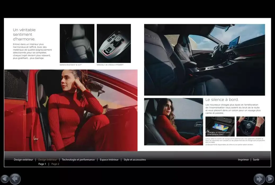The width and height of the screenshot is (275, 185).
Task: Click the woman in the red car photo
Action: 71,111
